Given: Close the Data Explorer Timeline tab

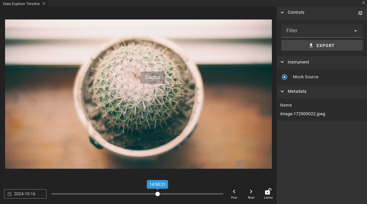Looking at the screenshot, I should tap(44, 3).
